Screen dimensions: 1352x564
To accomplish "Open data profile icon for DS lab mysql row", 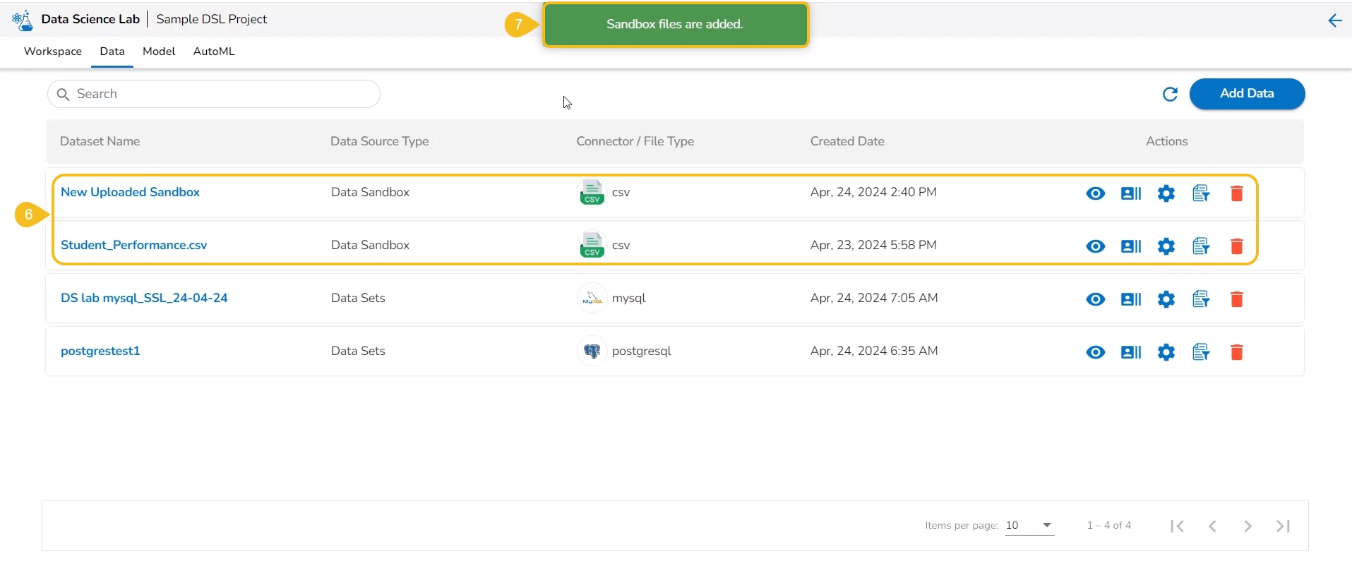I will (x=1130, y=299).
